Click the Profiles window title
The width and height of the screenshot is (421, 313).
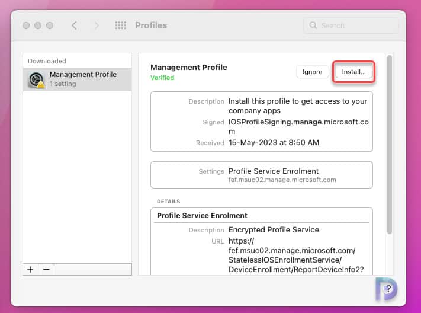coord(151,25)
